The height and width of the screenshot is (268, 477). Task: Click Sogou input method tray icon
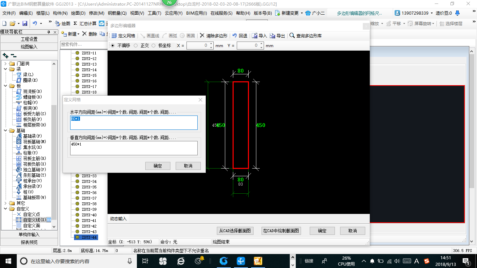pyautogui.click(x=426, y=261)
